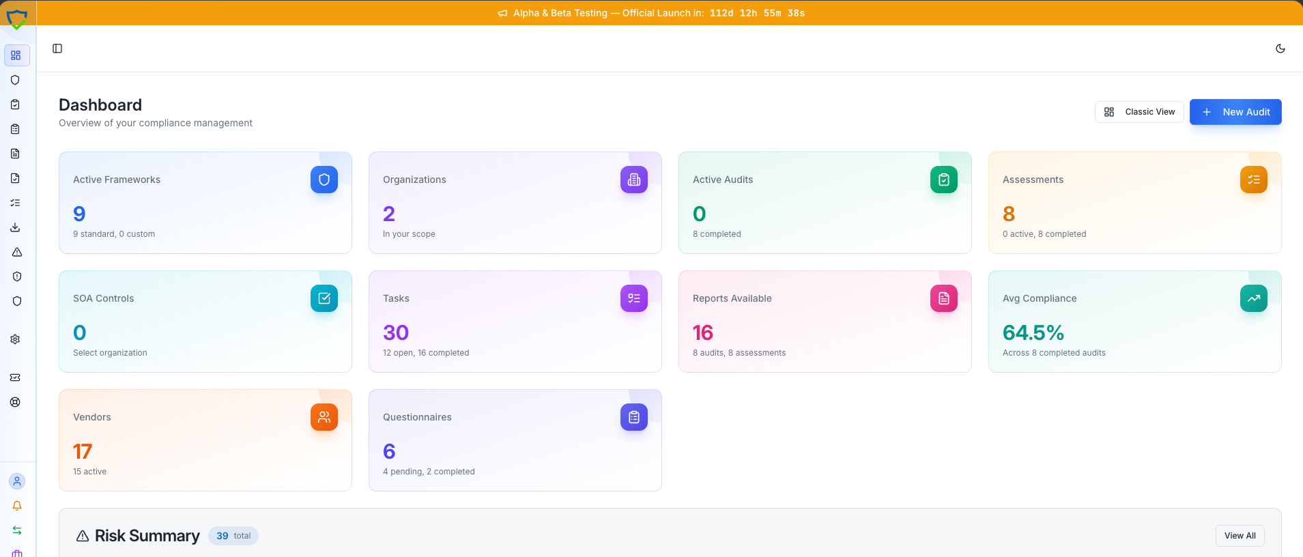Select the Assessments card title
The width and height of the screenshot is (1303, 557).
1033,180
